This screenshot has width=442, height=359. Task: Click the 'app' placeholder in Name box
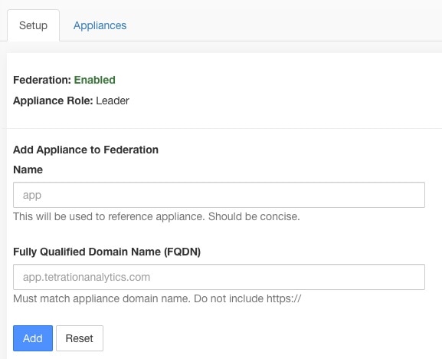pyautogui.click(x=32, y=196)
